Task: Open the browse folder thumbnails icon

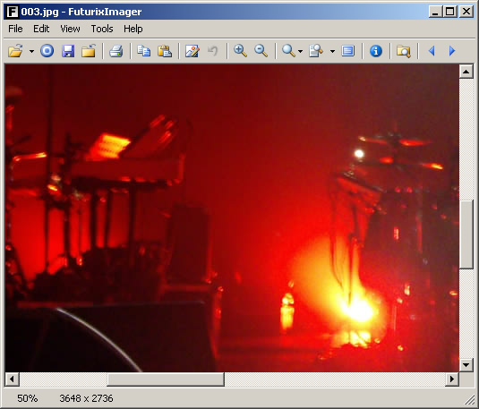Action: click(x=404, y=51)
